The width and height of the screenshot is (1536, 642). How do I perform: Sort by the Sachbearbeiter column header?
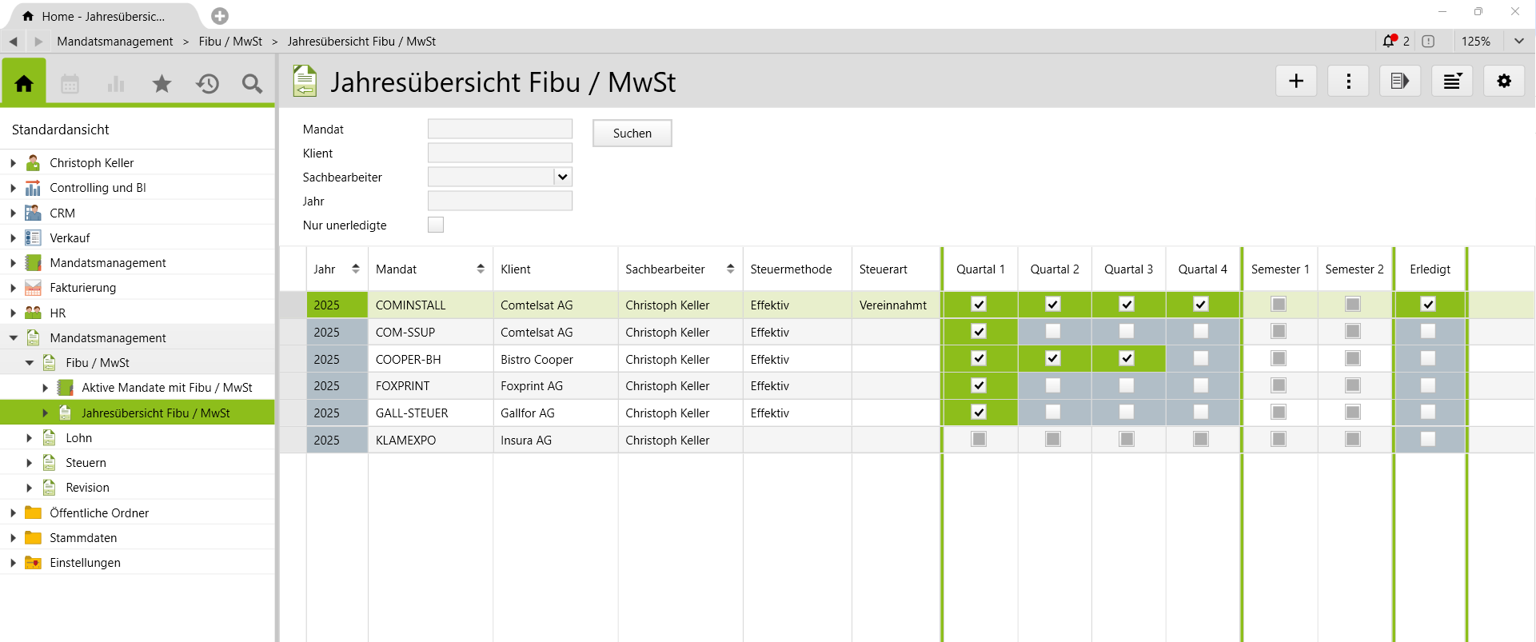point(680,269)
